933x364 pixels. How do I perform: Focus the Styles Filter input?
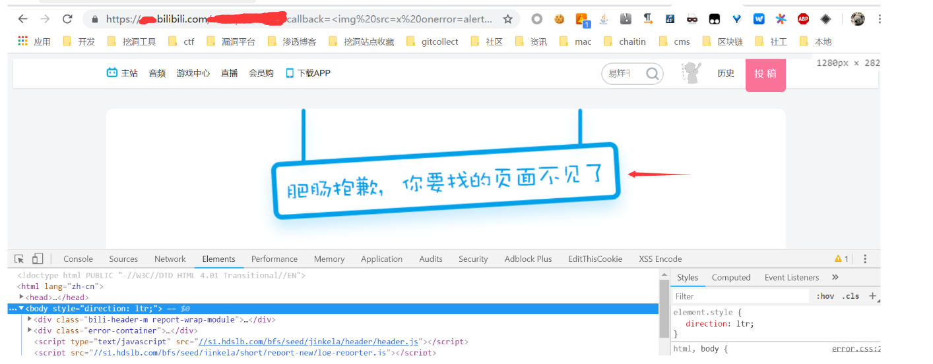(740, 296)
